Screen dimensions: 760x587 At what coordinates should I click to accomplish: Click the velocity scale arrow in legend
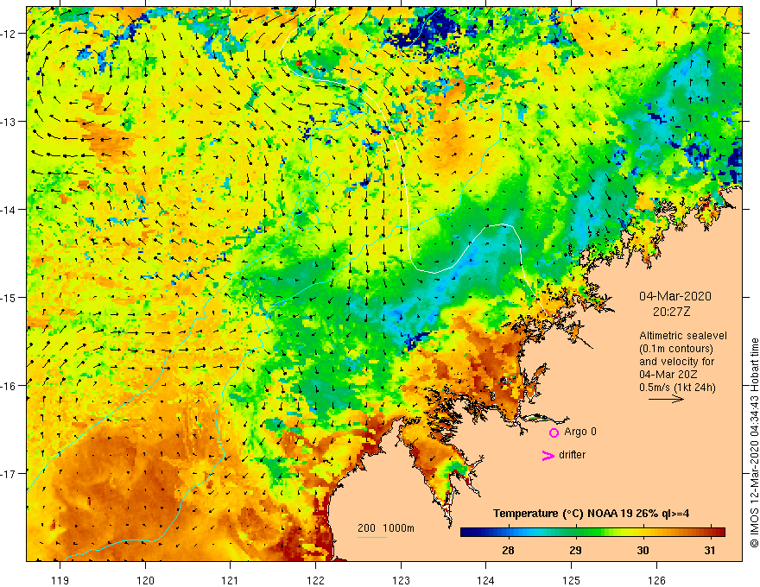pos(666,399)
